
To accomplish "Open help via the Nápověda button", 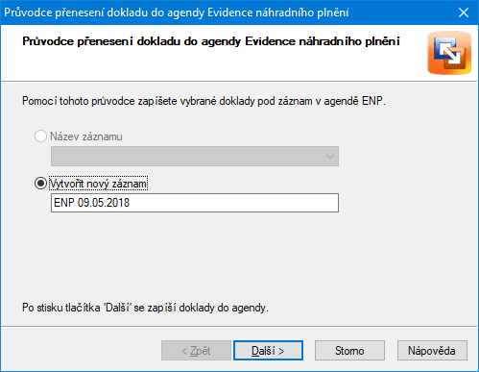I will click(x=432, y=351).
